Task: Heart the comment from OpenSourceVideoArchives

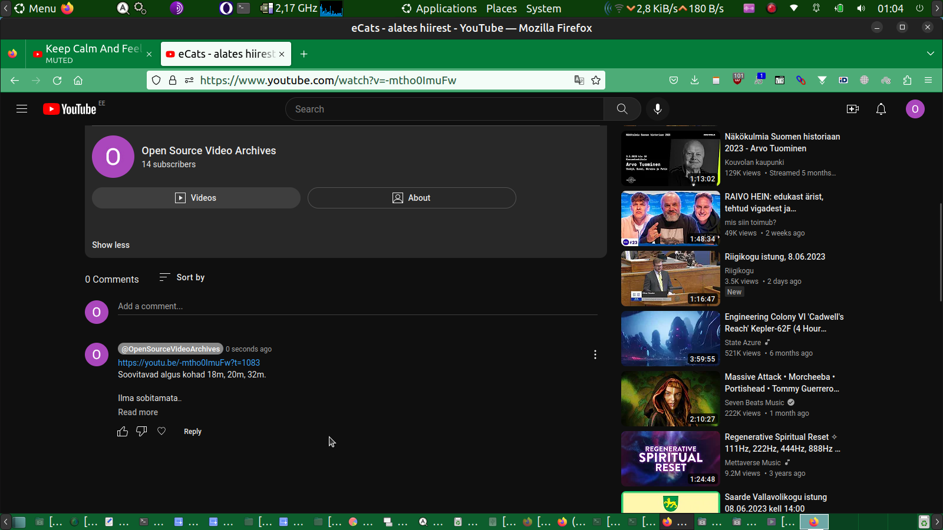Action: tap(161, 432)
